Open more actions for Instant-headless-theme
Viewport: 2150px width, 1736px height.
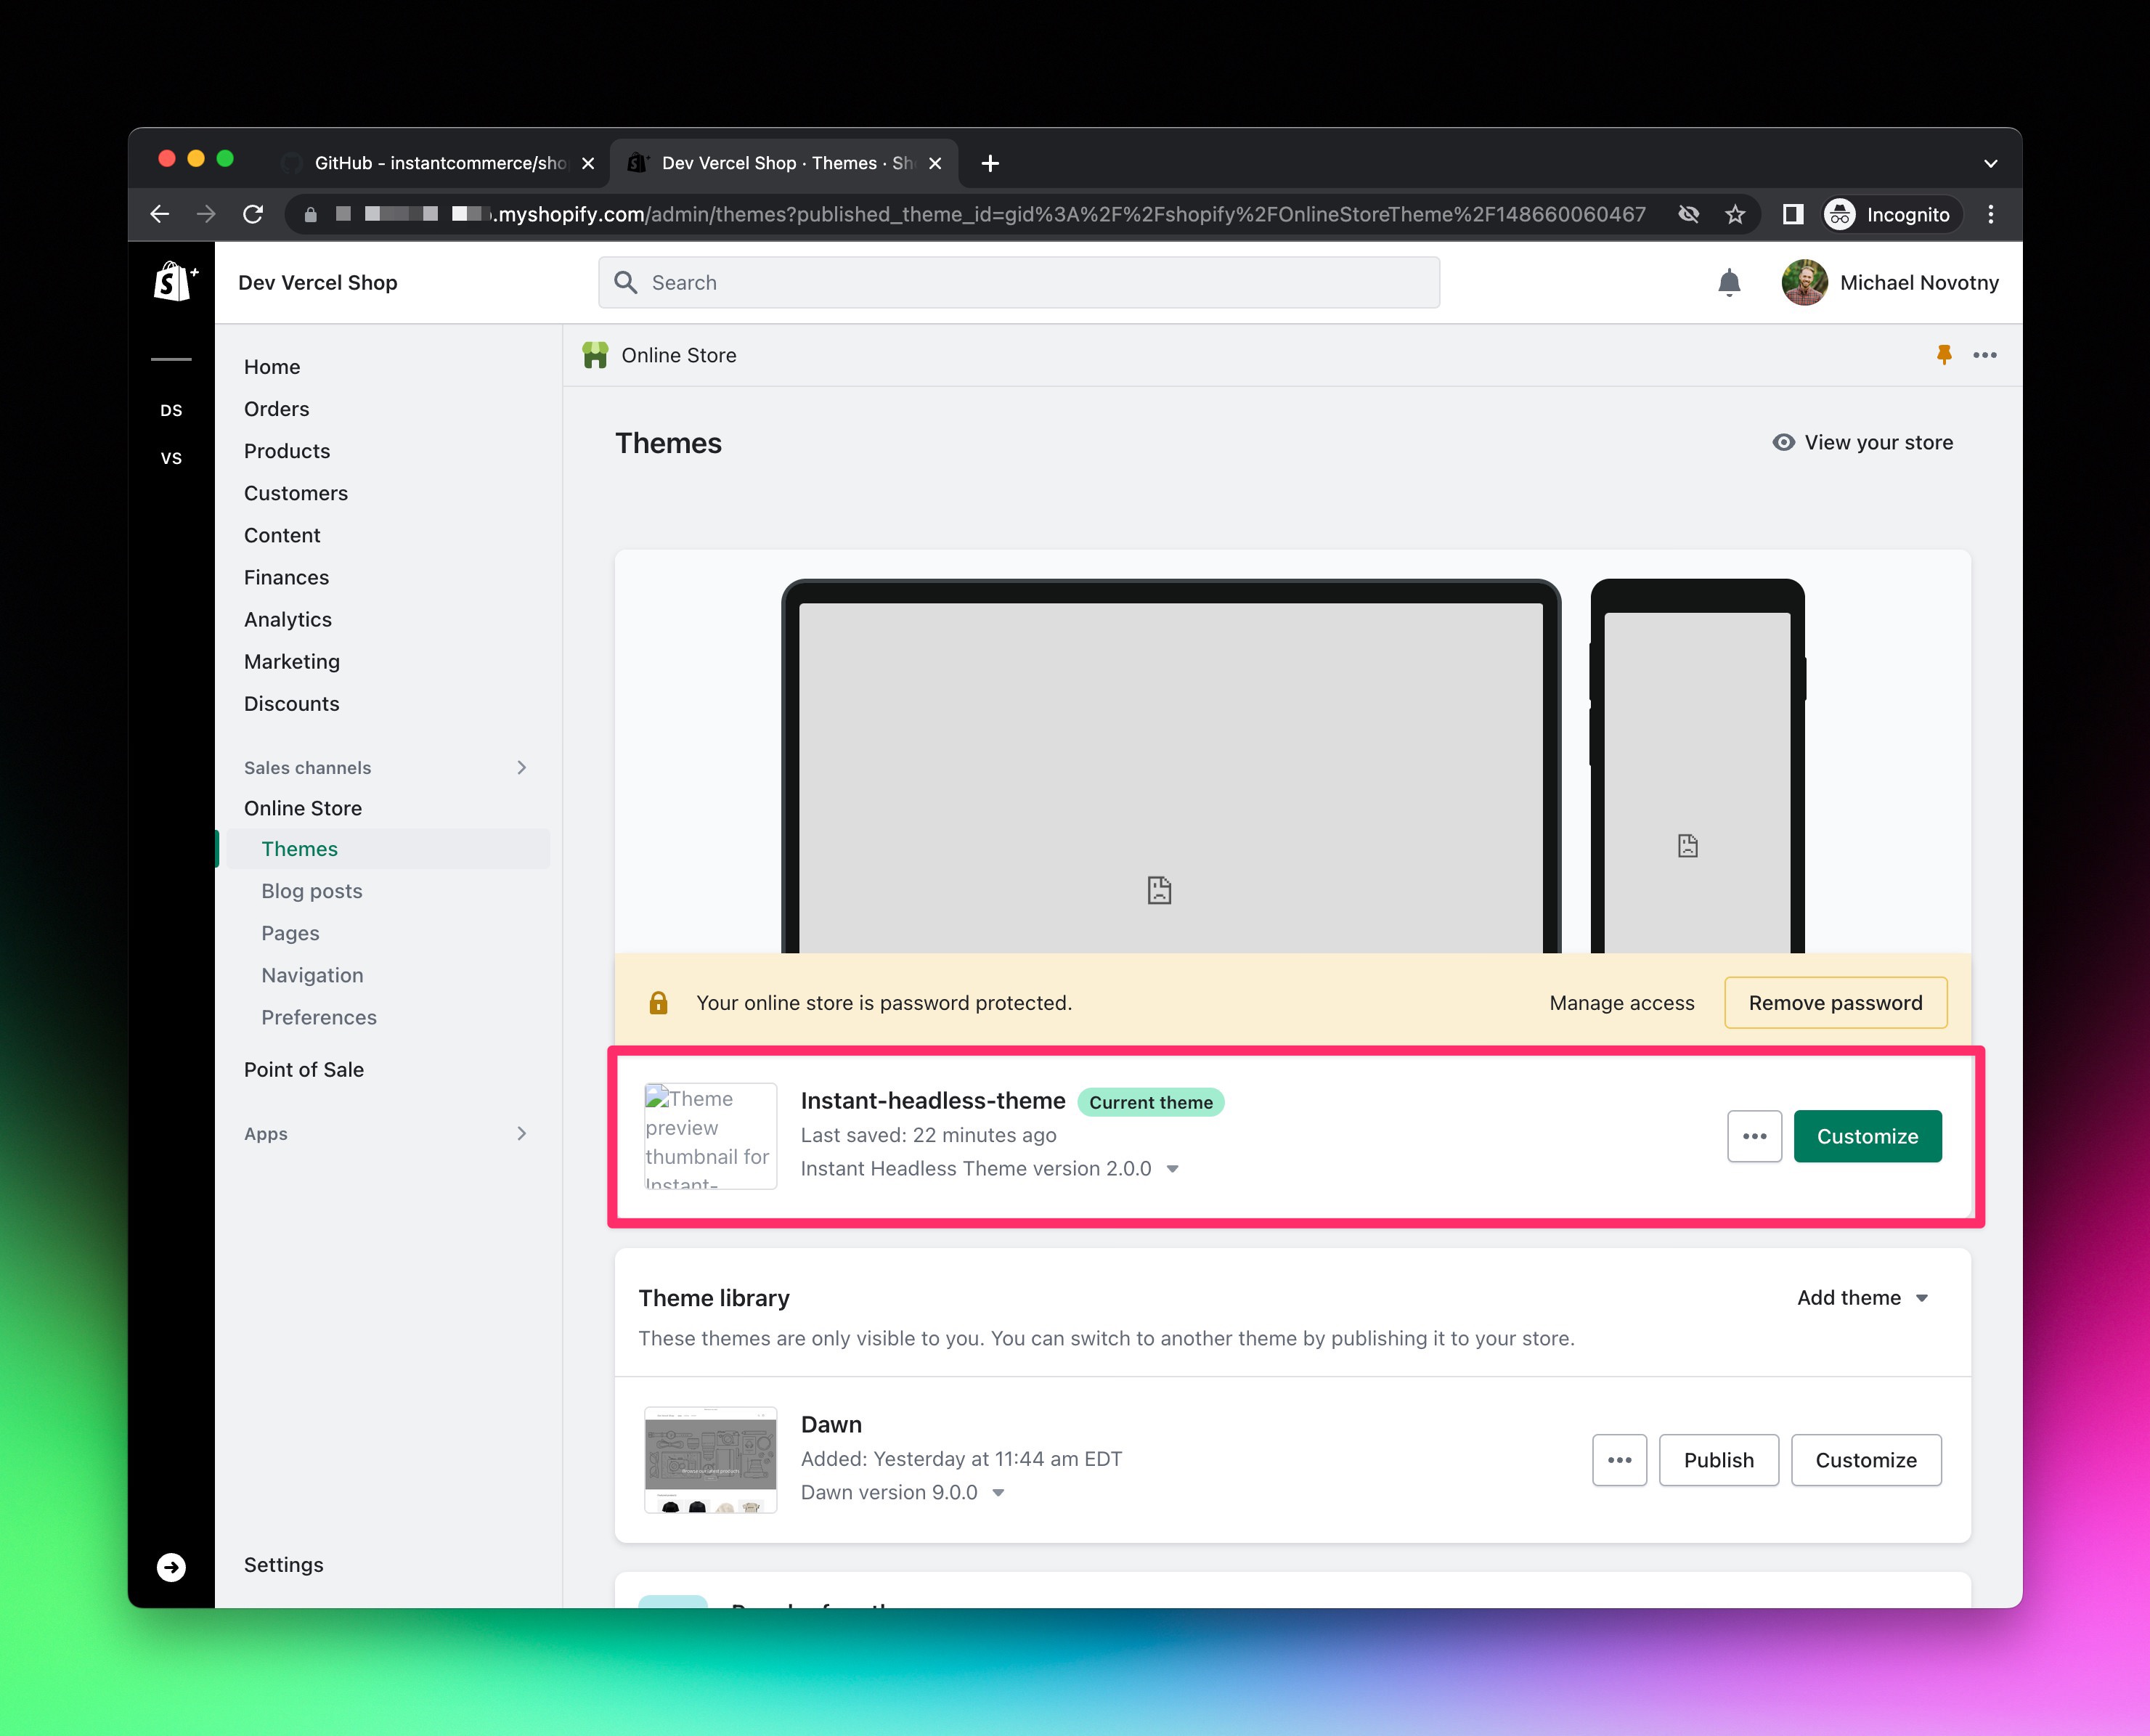click(1755, 1136)
